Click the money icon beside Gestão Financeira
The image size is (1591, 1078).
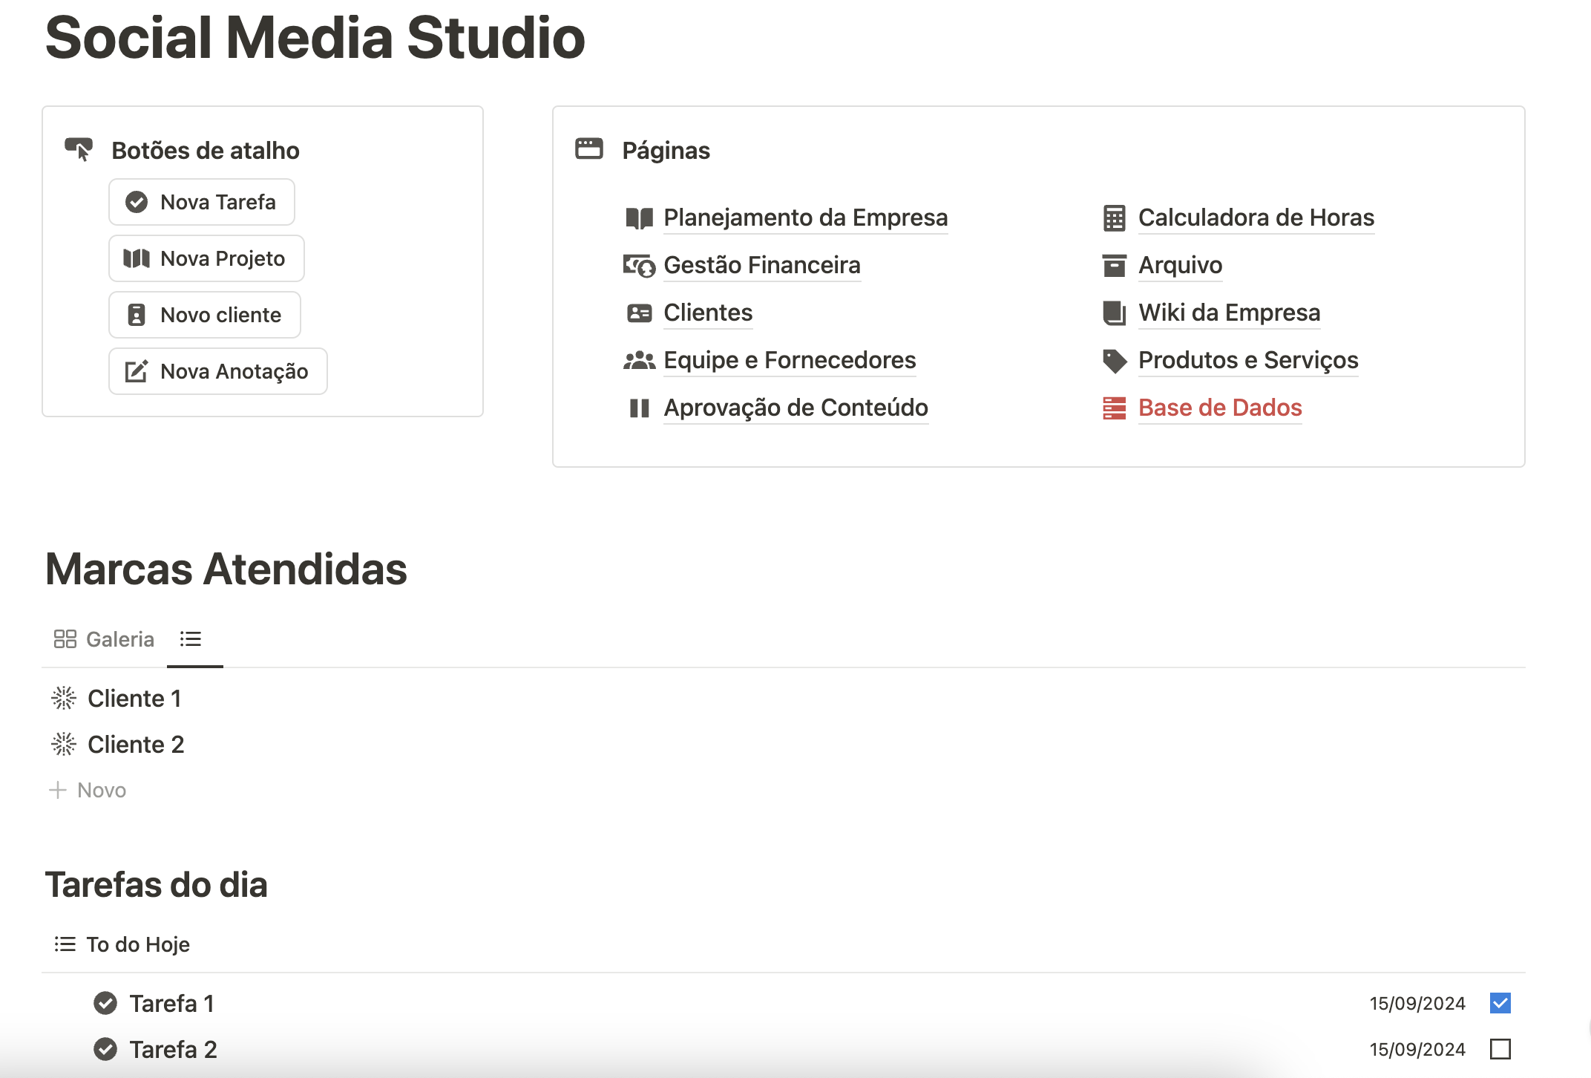click(x=639, y=266)
